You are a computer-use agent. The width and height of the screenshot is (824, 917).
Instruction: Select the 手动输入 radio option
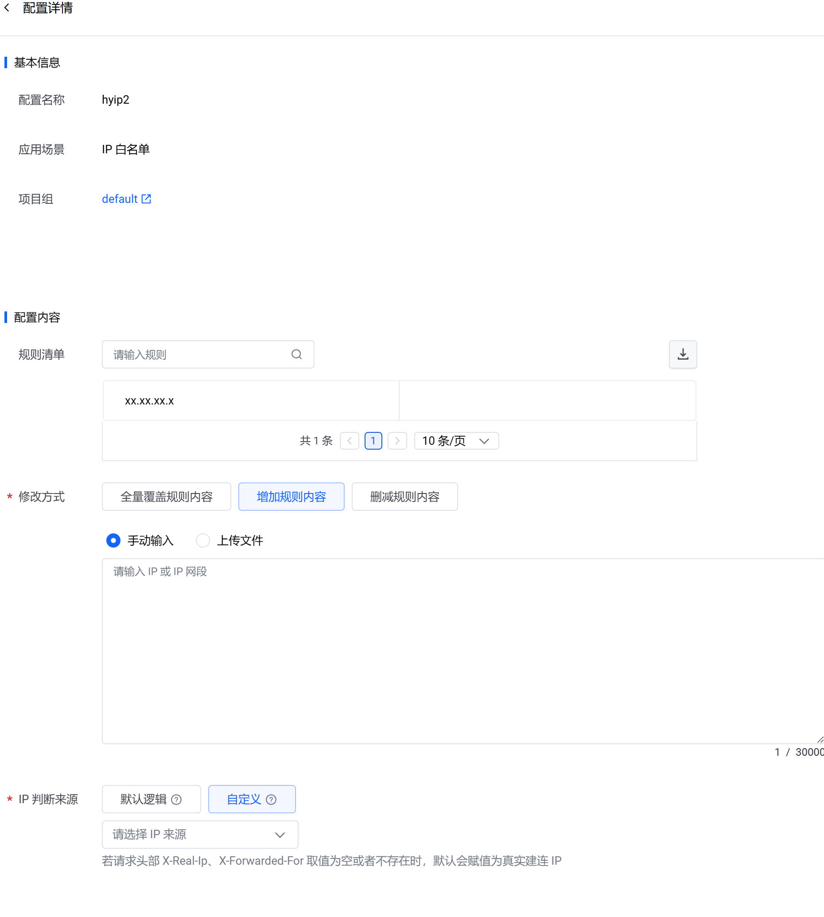point(113,540)
